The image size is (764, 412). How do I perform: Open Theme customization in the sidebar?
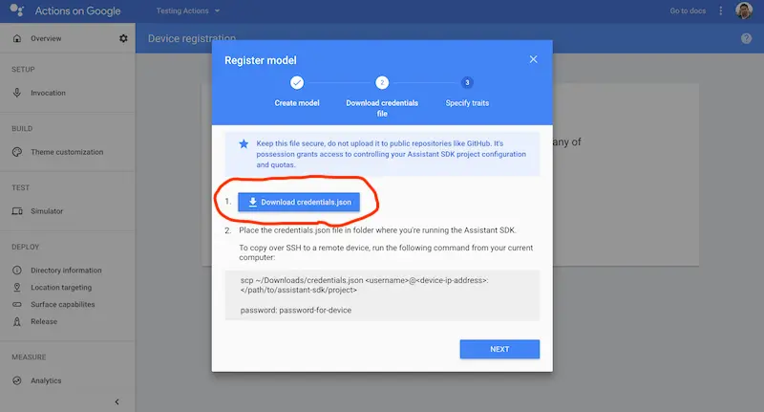(x=67, y=152)
